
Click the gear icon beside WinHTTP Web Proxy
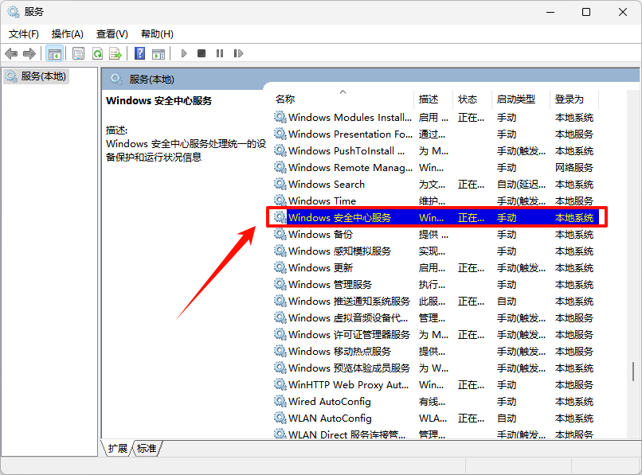coord(280,384)
